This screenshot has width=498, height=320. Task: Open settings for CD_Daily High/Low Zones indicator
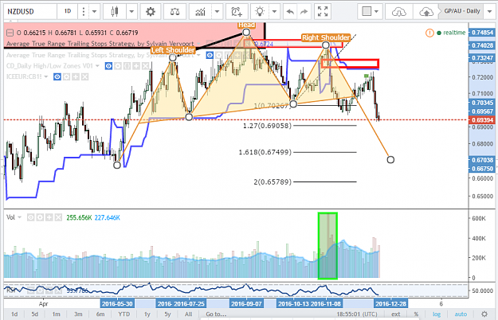118,66
